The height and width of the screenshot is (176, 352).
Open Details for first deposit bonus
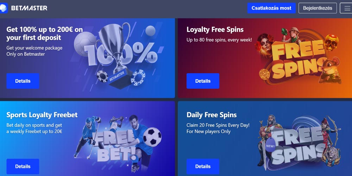23,81
